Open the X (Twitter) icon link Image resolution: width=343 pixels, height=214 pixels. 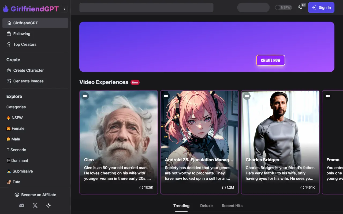click(35, 205)
